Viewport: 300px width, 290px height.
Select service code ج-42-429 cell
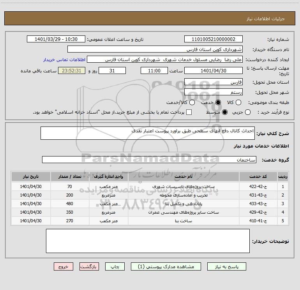[258, 212]
